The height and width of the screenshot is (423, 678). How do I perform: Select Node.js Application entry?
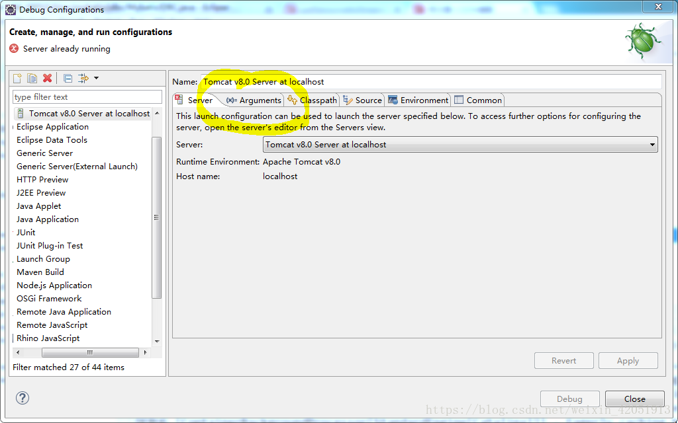tap(54, 286)
